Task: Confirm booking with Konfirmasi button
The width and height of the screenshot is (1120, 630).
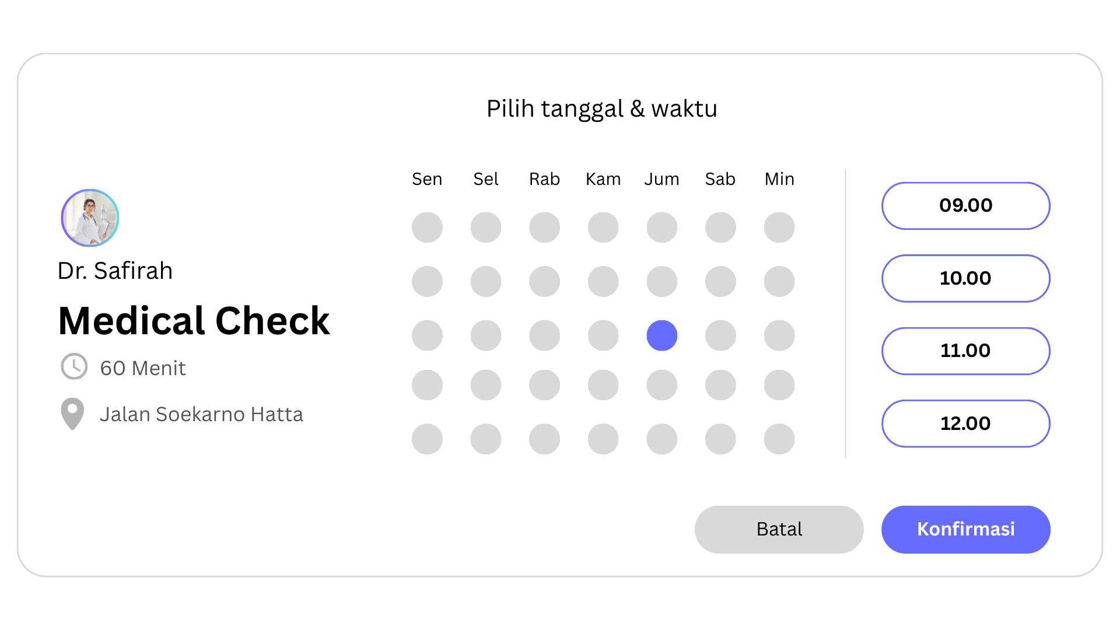Action: (x=965, y=529)
